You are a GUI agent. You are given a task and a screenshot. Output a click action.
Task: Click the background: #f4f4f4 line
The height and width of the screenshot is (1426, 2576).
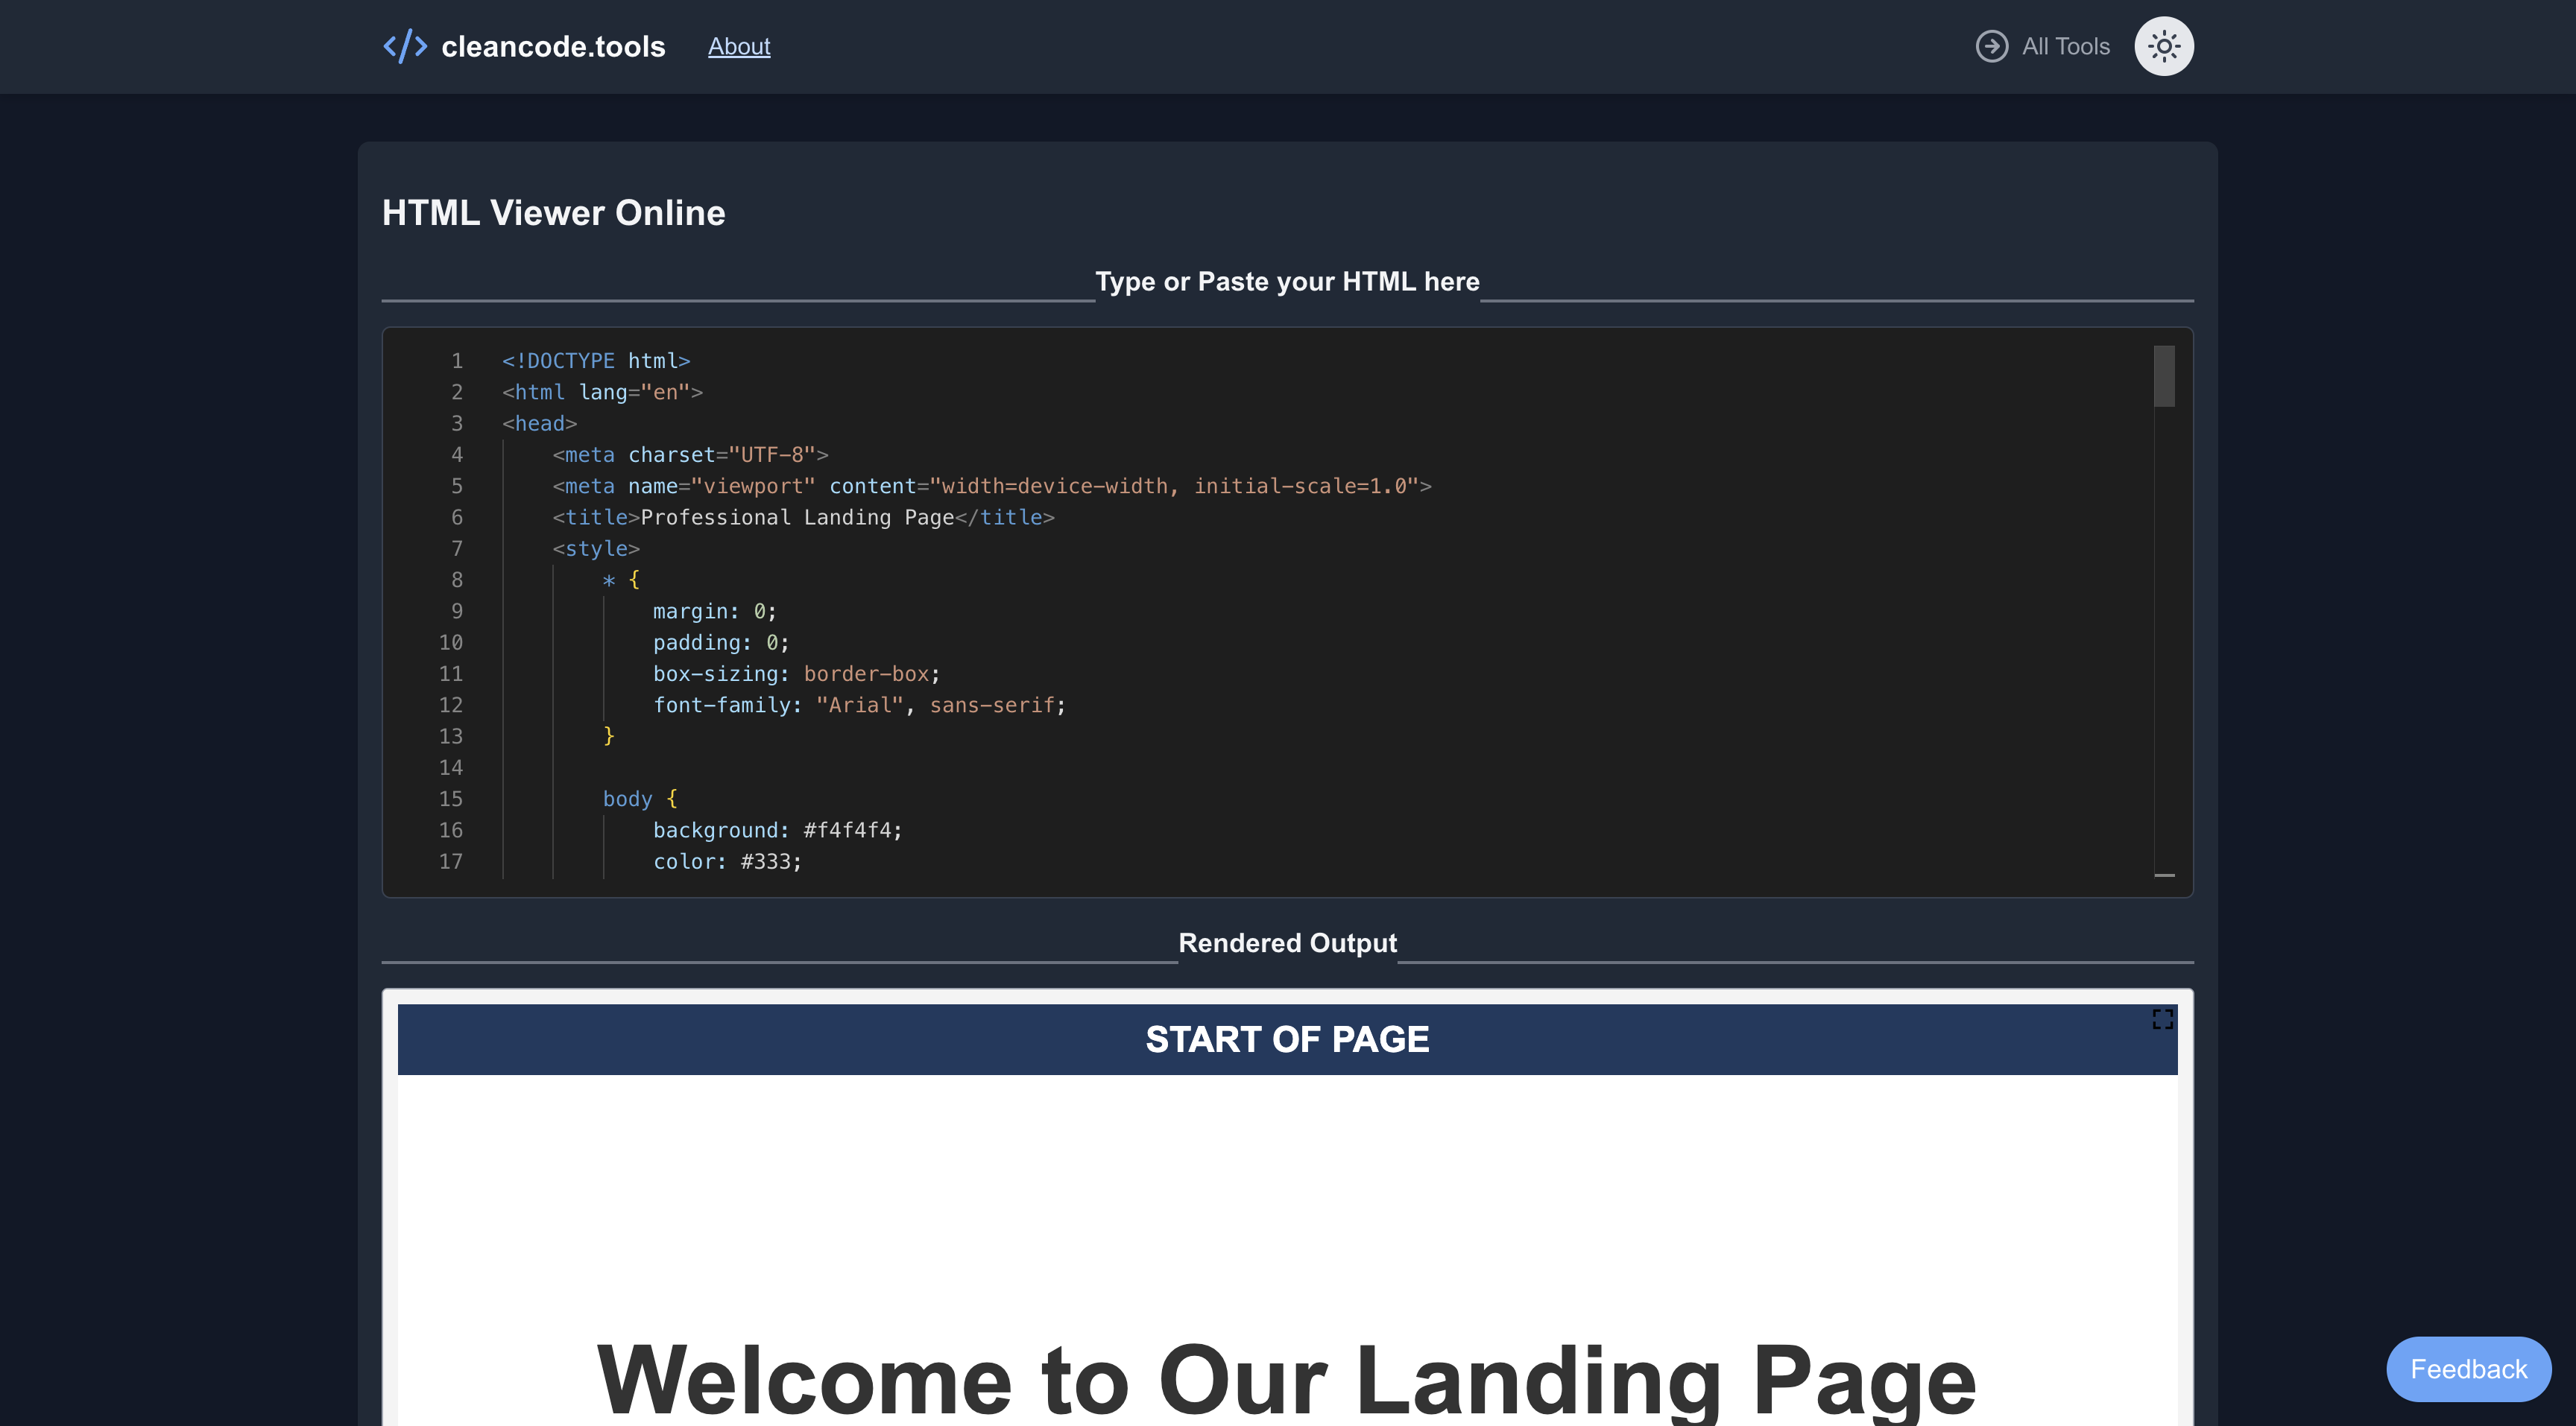pos(778,829)
